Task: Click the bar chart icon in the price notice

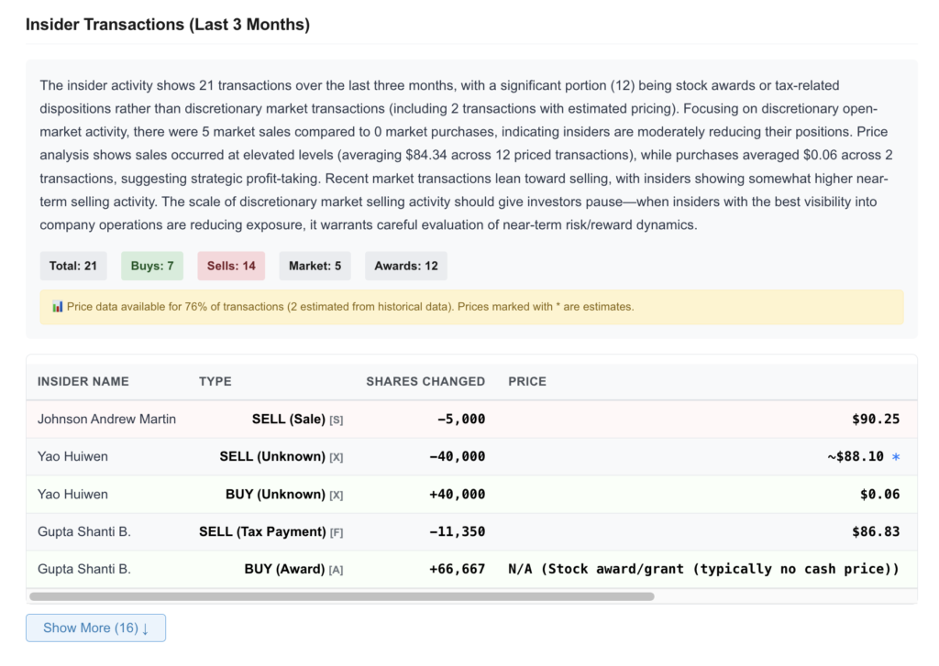Action: click(x=58, y=306)
